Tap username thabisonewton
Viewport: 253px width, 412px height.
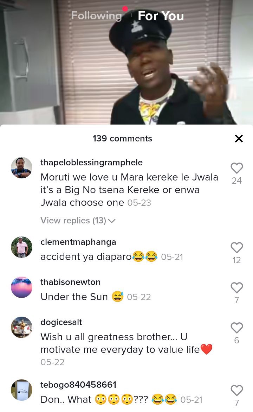pos(70,282)
